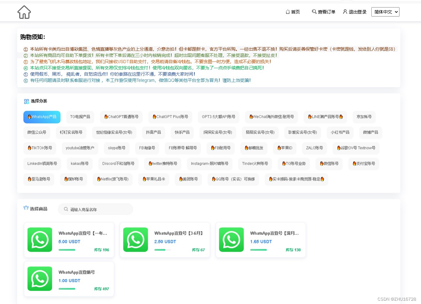The height and width of the screenshot is (304, 421).
Task: Open 查看订单 order lookup
Action: coord(324,12)
